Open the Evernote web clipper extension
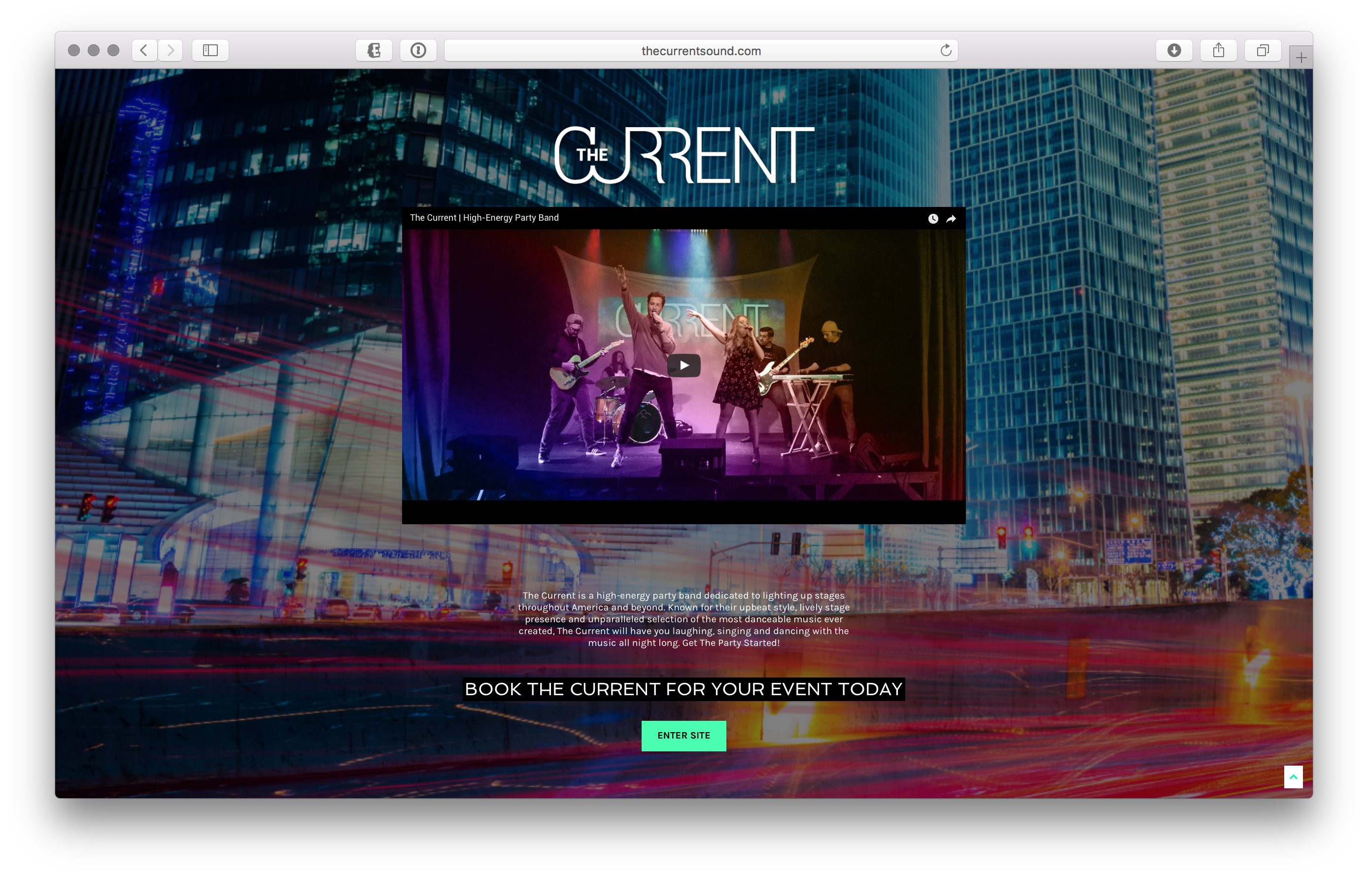 tap(374, 50)
